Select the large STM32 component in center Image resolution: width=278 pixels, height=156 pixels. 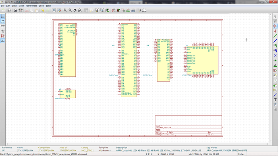[x=129, y=60]
